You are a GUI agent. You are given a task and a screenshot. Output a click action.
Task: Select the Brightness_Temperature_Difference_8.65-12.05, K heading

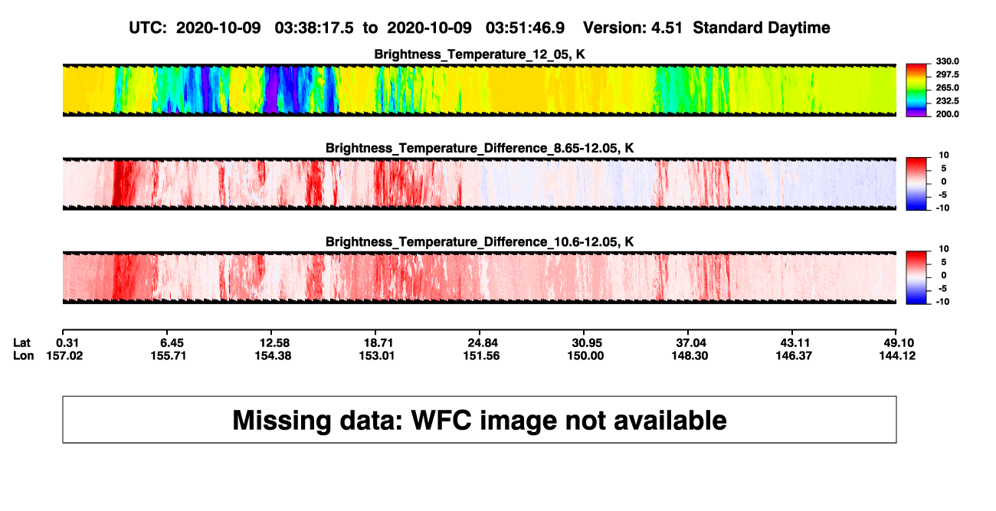coord(480,148)
